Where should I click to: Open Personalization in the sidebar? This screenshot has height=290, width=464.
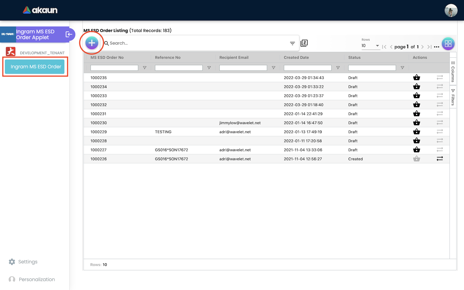pyautogui.click(x=37, y=279)
